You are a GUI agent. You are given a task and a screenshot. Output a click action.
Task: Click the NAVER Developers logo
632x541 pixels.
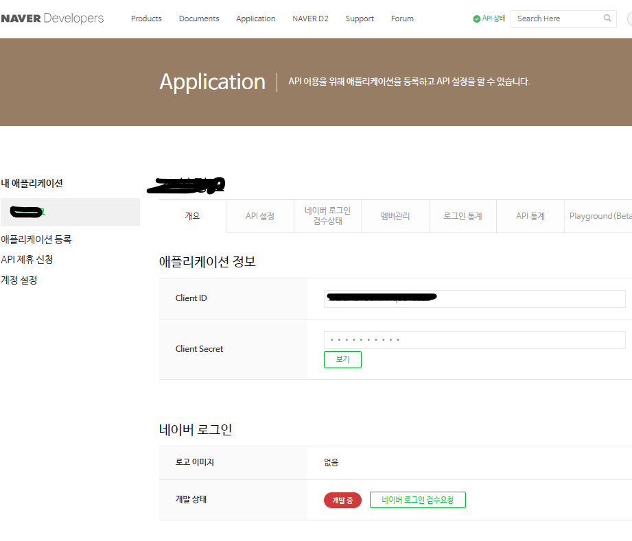[x=52, y=19]
